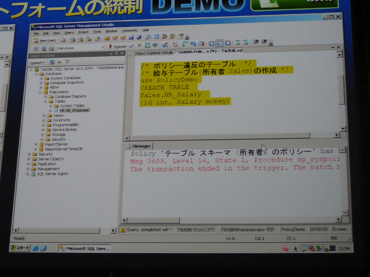Open the Connect dropdown in Object Explorer
This screenshot has width=370, height=277.
37,63
